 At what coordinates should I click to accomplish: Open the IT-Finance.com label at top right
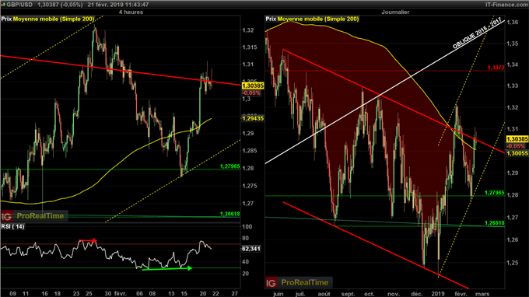(506, 5)
